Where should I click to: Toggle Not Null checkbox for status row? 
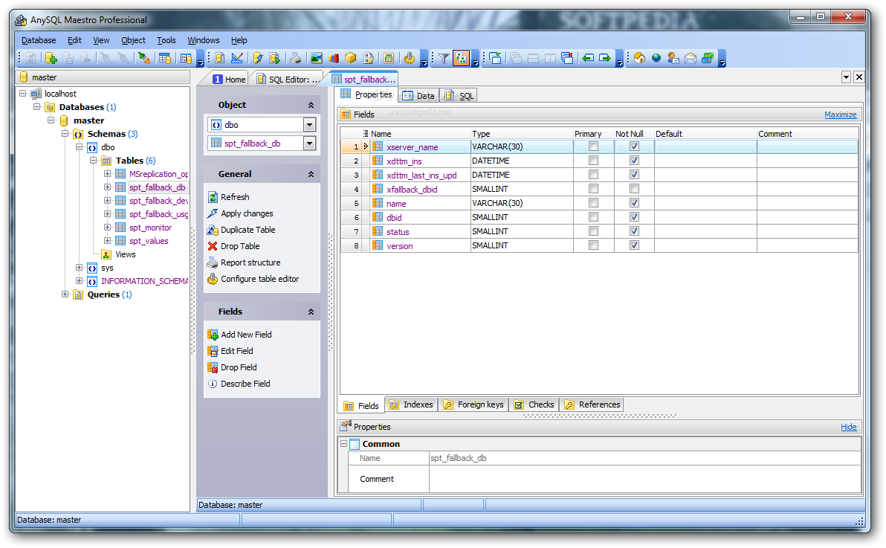[635, 231]
